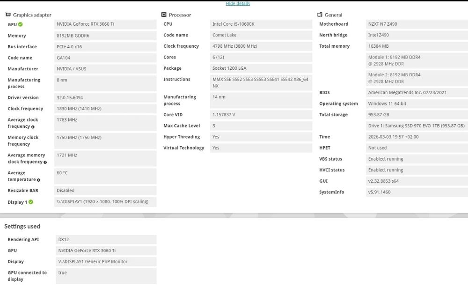Click the GA104 code name value
The image size is (468, 288).
tap(105, 58)
